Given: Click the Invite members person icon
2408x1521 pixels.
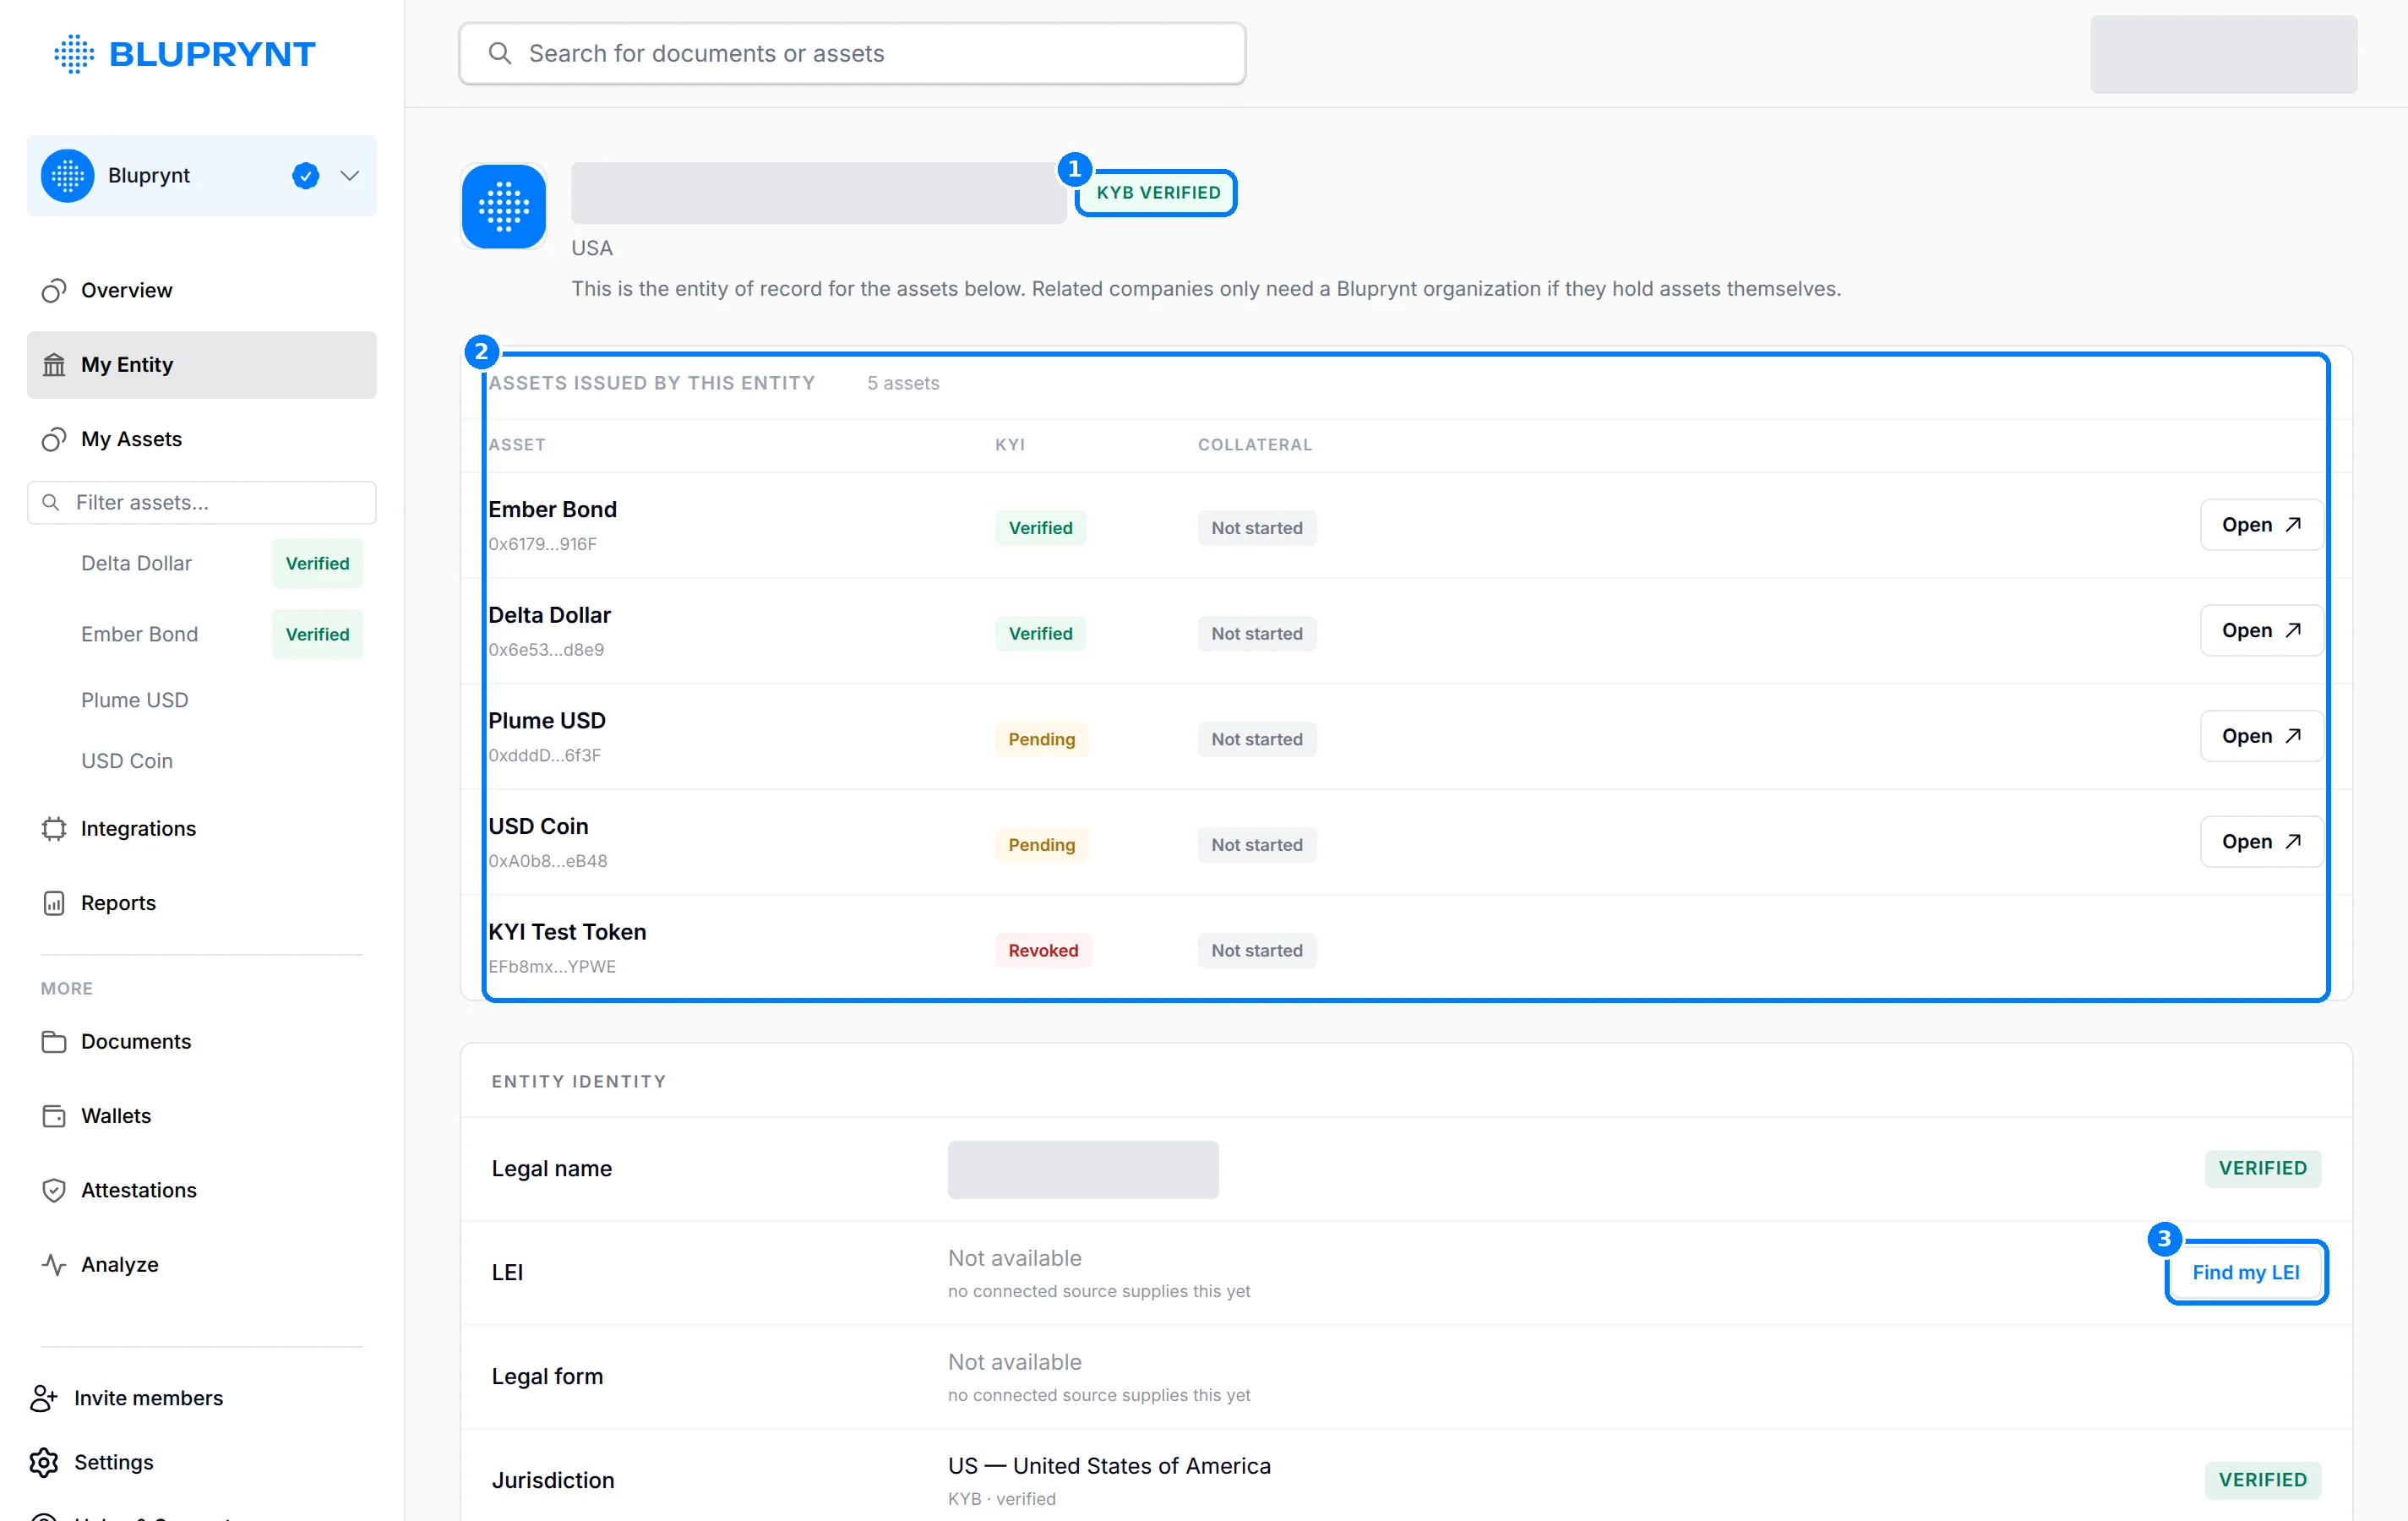Looking at the screenshot, I should pos(43,1398).
